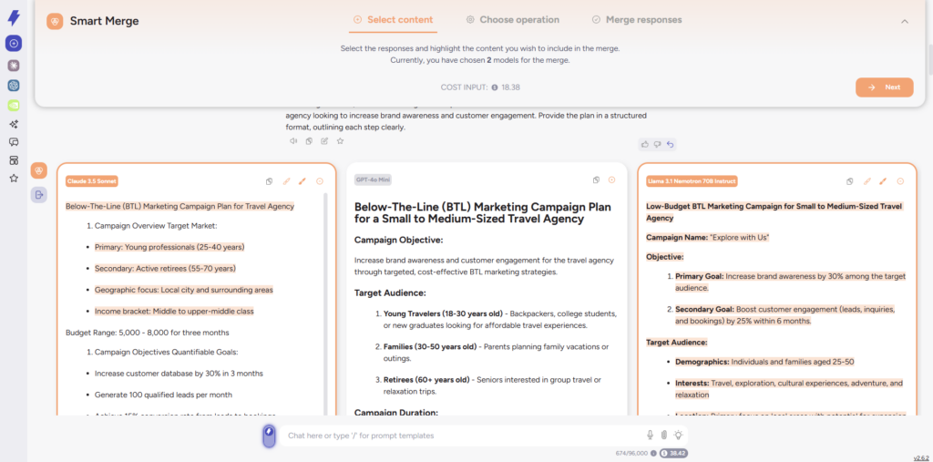
Task: Give thumbs up to responses
Action: click(x=644, y=144)
